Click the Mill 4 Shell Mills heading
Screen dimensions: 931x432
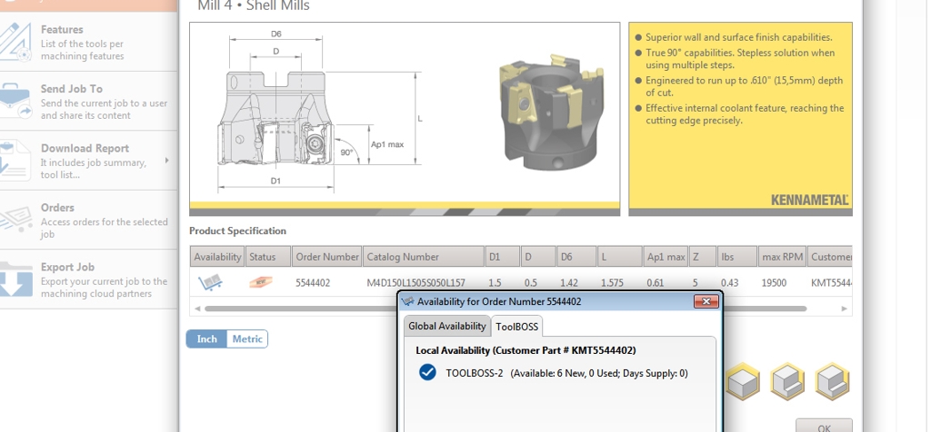pos(254,6)
